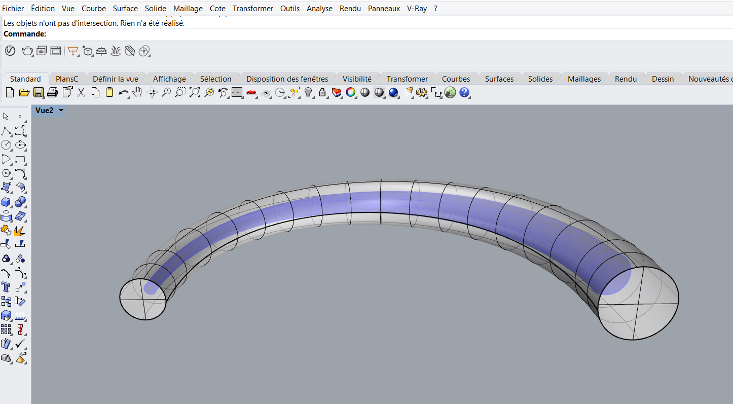Toggle the light bulb hide objects icon
Viewport: 733px width, 404px height.
click(308, 92)
